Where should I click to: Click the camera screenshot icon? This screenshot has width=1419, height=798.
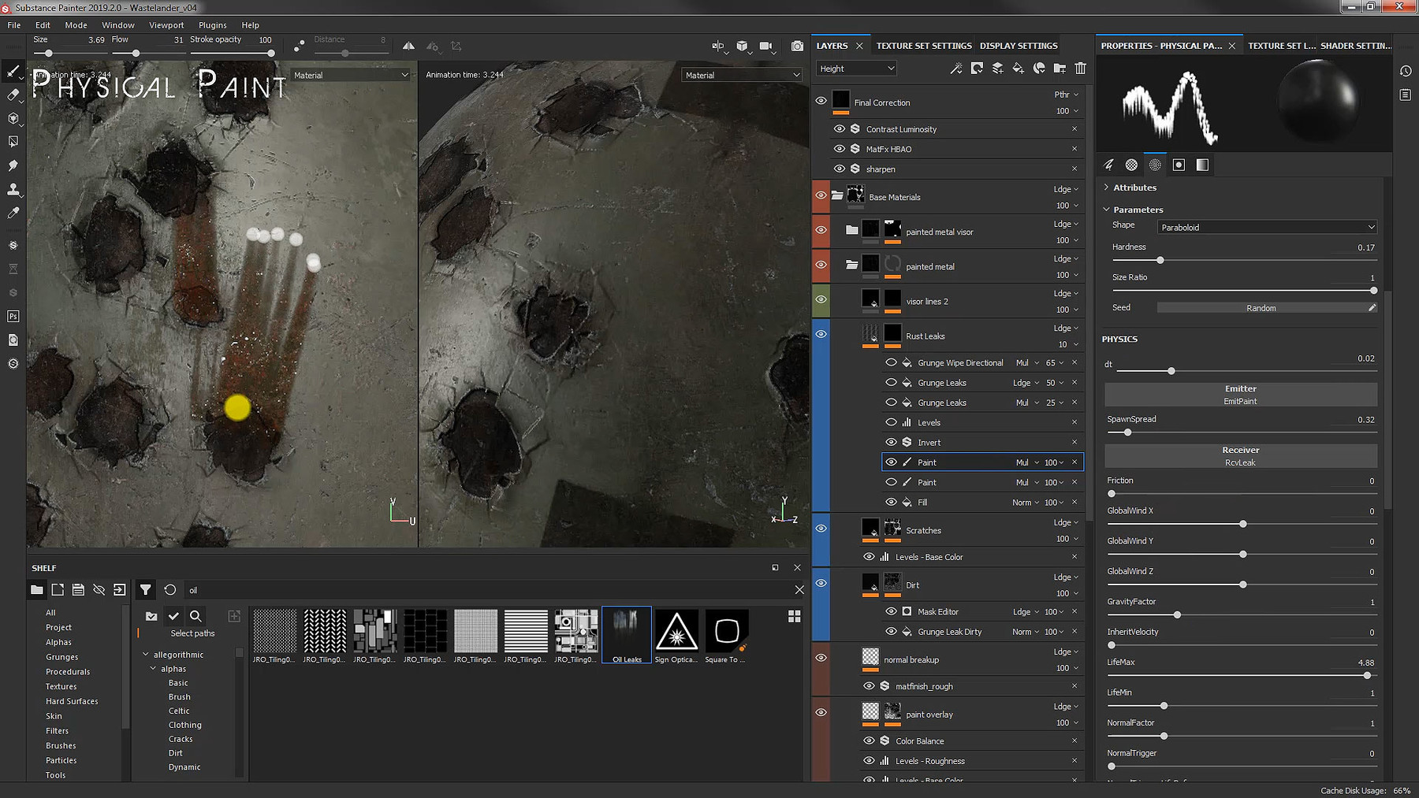[x=797, y=46]
